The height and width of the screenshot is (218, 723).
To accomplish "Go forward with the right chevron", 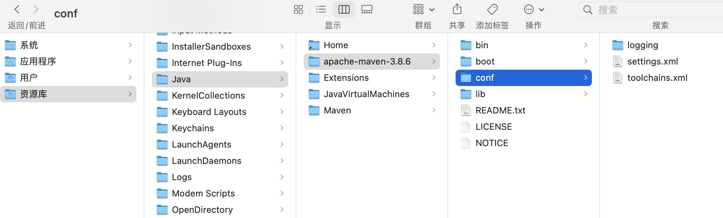I will [36, 10].
